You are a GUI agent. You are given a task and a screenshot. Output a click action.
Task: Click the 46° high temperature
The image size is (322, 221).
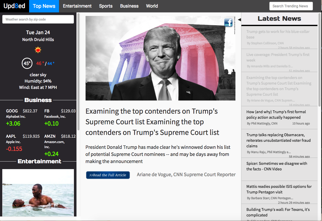pyautogui.click(x=40, y=64)
